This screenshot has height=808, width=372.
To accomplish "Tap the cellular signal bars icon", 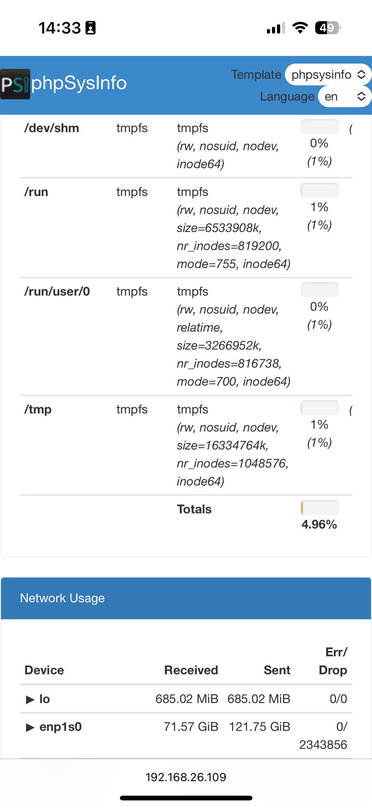I will [x=276, y=28].
